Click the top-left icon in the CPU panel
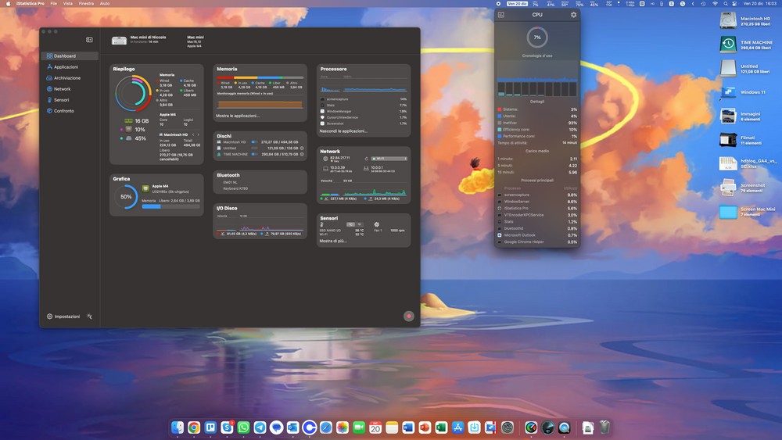782x440 pixels. [x=501, y=15]
